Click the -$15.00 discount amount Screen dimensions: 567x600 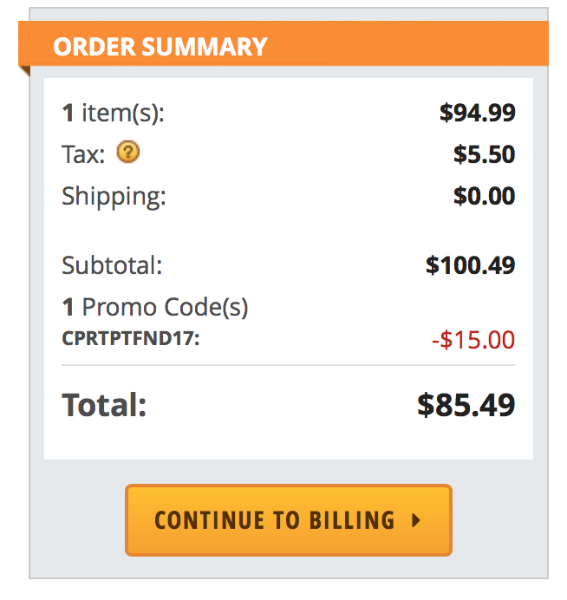pos(473,339)
